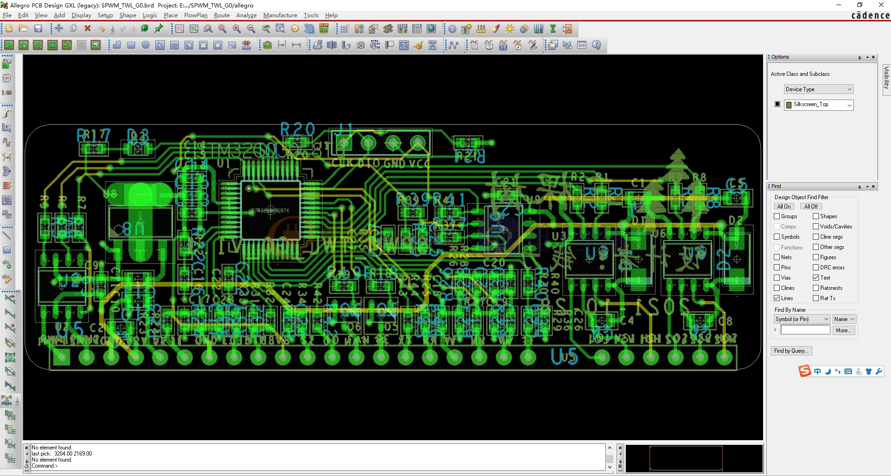The height and width of the screenshot is (476, 891).
Task: Enable the DRC errors checkbox
Action: [x=816, y=268]
